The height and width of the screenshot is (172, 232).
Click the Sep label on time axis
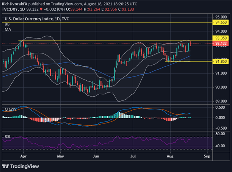click(207, 156)
